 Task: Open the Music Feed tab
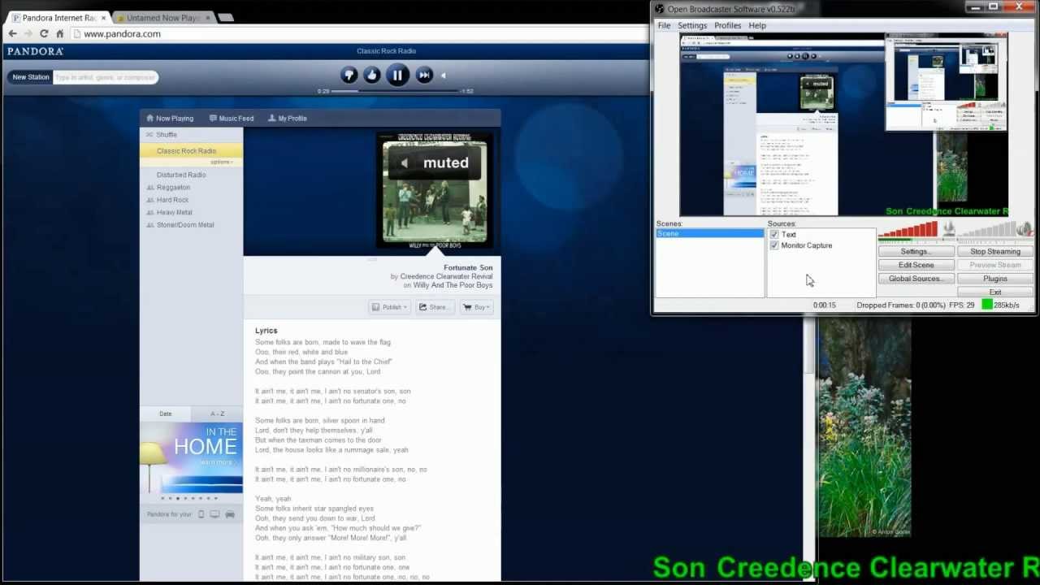232,119
